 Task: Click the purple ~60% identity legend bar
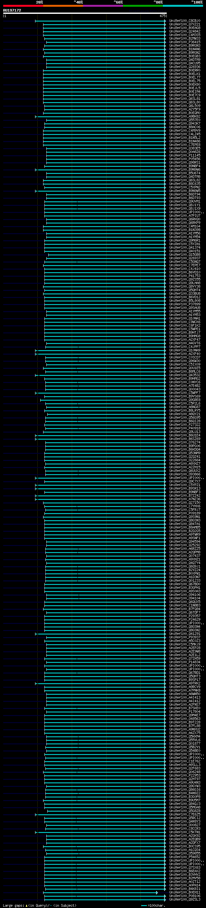click(x=103, y=6)
